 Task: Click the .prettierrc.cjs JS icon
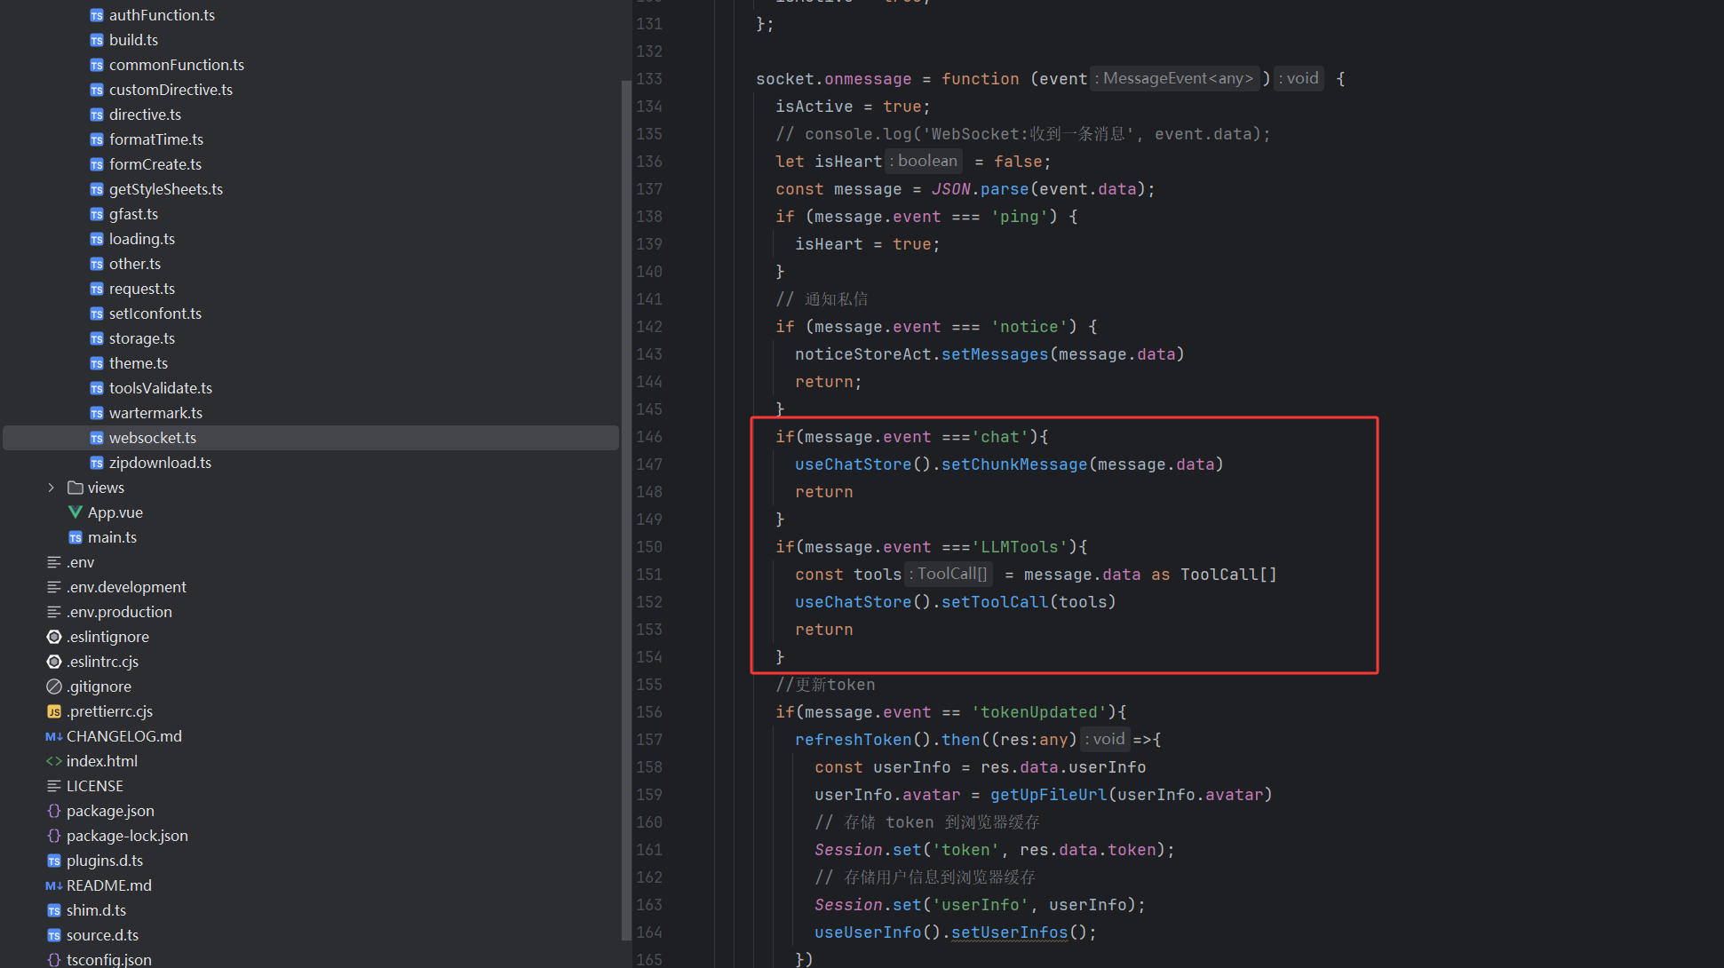click(x=54, y=711)
